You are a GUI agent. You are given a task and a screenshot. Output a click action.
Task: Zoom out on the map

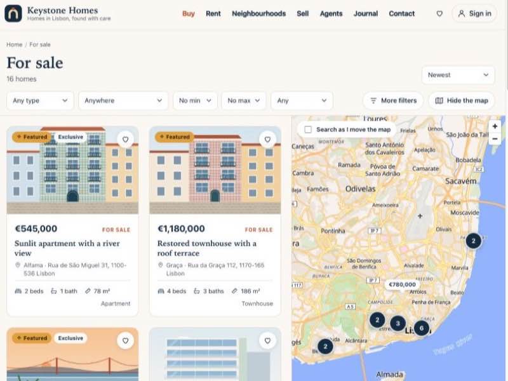pyautogui.click(x=495, y=138)
